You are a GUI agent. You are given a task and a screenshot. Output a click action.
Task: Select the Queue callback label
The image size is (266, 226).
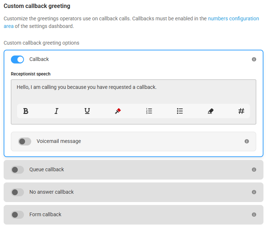tap(47, 169)
